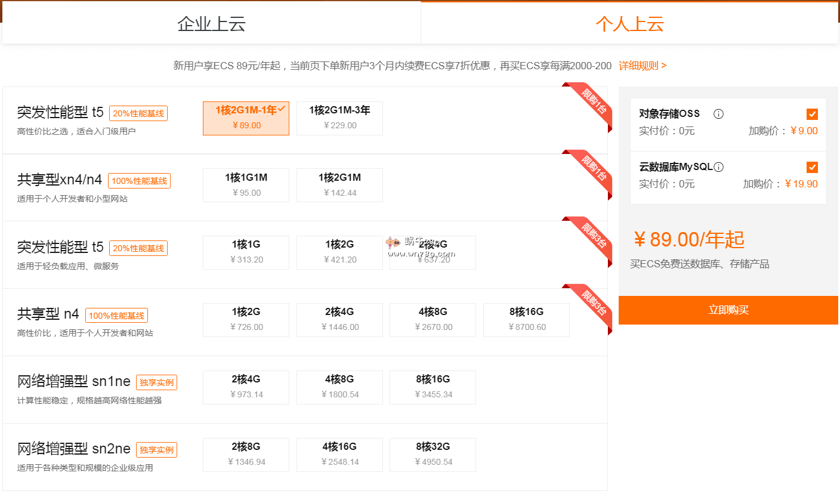Select sn2ne 8核32G at ¥4950.54
The height and width of the screenshot is (494, 840).
point(433,455)
